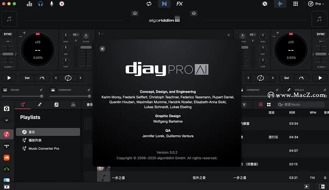
Task: Open the Pro mode dropdown
Action: (316, 4)
